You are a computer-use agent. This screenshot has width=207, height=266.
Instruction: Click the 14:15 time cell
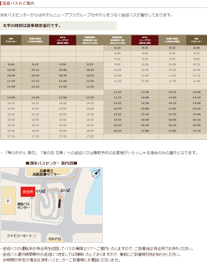35,103
